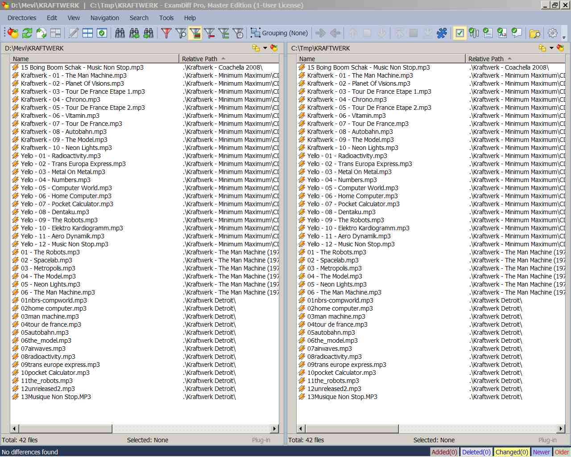The height and width of the screenshot is (457, 571).
Task: Select left pane 'Kraftwerk - 08 - Autobahn.mp3'
Action: coord(64,132)
